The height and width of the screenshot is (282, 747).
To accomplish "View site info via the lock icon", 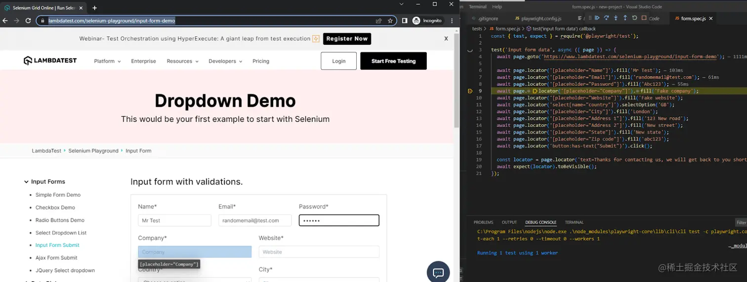I will [43, 21].
